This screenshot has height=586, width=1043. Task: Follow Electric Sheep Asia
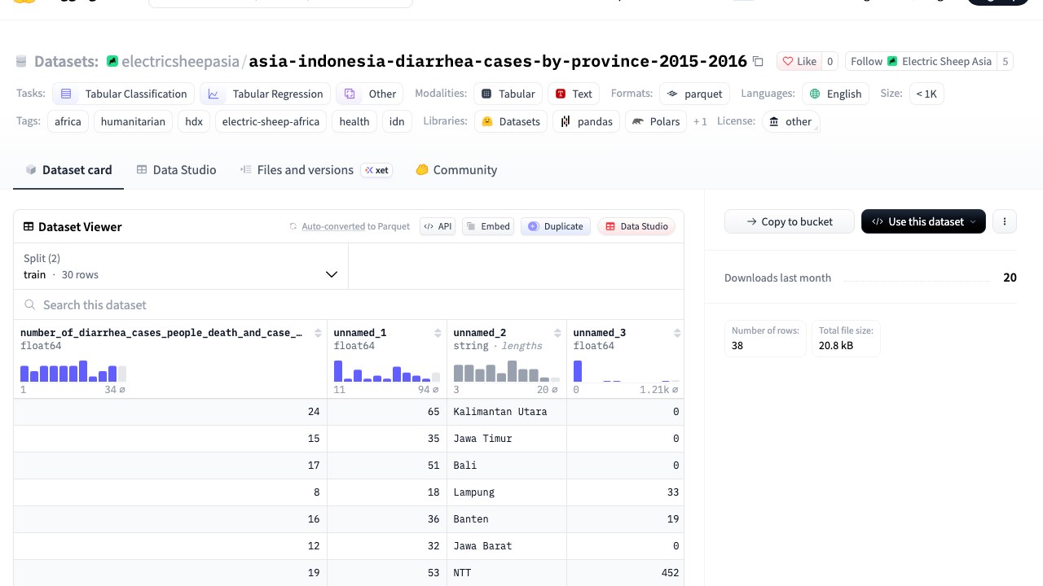click(x=922, y=61)
